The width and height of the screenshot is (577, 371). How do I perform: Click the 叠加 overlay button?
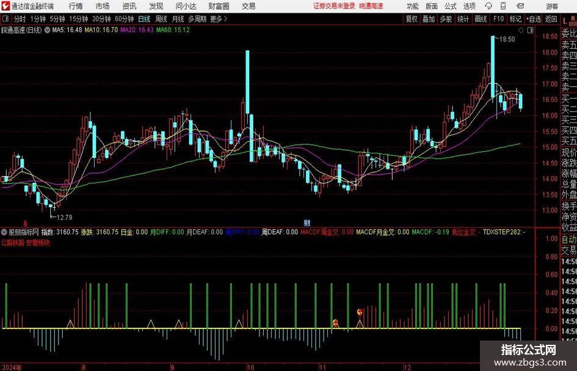pyautogui.click(x=429, y=19)
